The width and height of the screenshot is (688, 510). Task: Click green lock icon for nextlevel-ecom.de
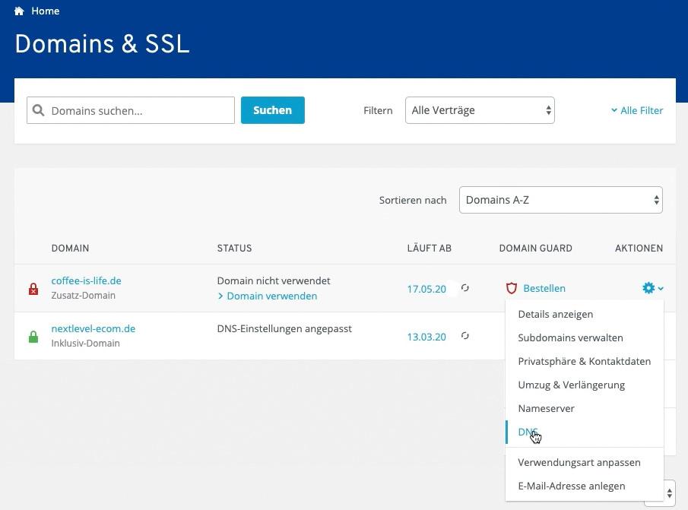click(33, 337)
